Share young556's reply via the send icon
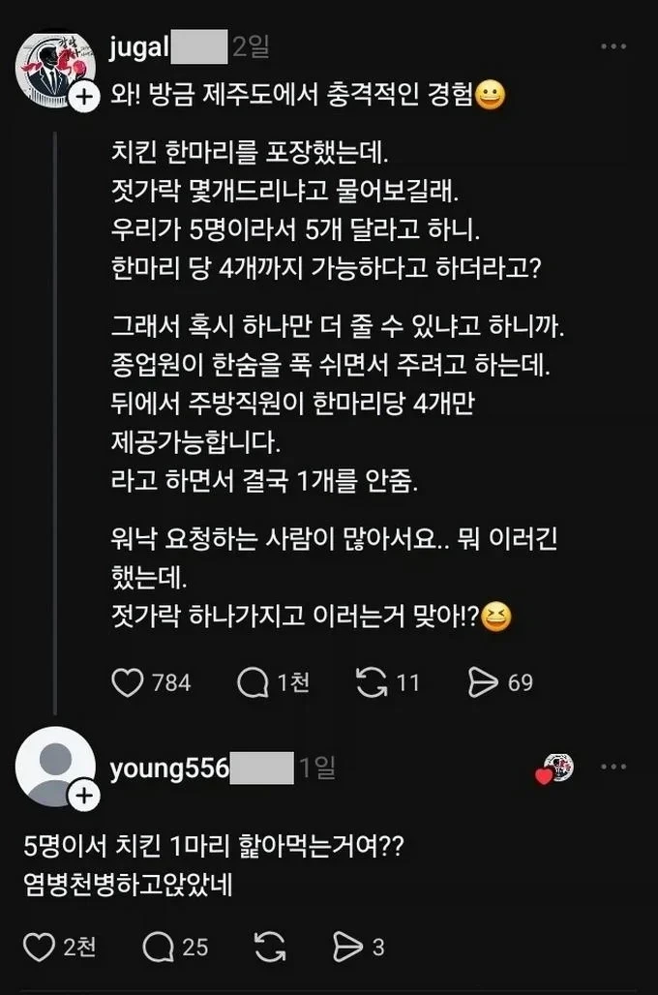The width and height of the screenshot is (658, 995). tap(346, 948)
